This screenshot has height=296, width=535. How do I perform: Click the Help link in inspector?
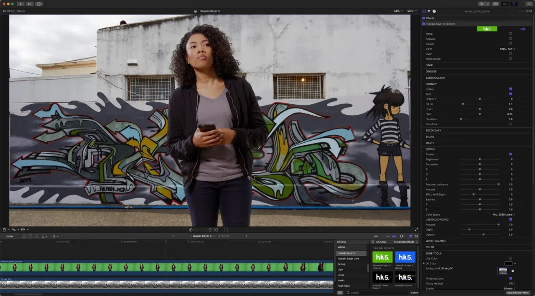coord(522,29)
